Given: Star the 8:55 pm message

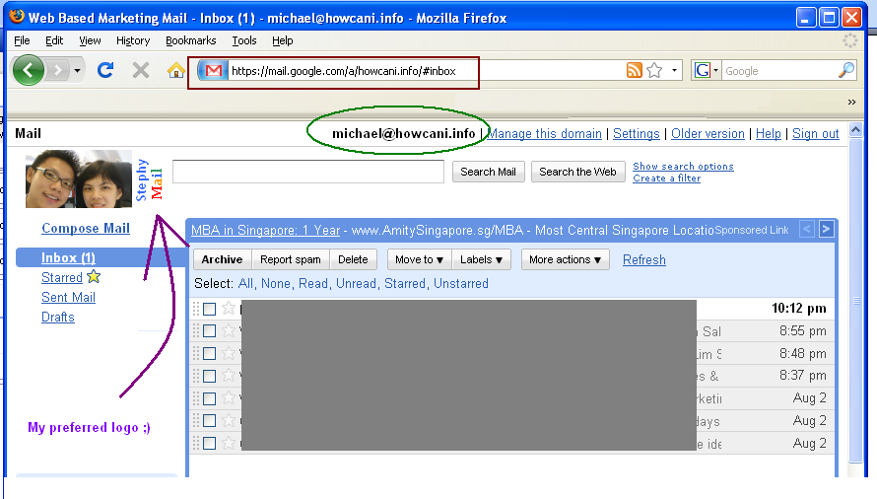Looking at the screenshot, I should click(229, 330).
